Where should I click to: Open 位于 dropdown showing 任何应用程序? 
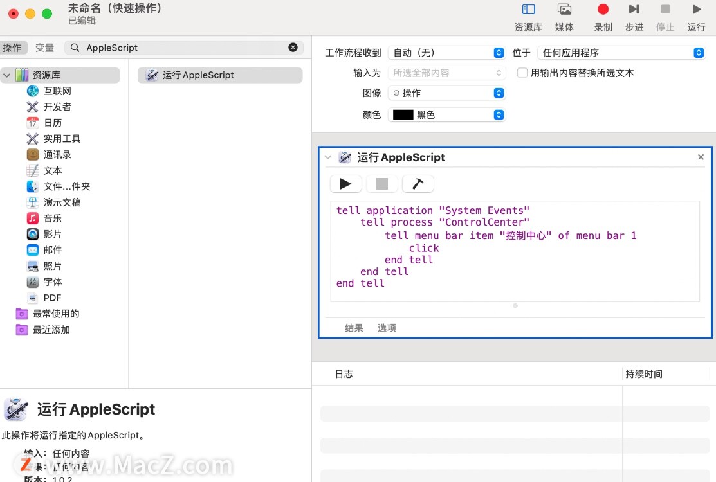pyautogui.click(x=621, y=53)
